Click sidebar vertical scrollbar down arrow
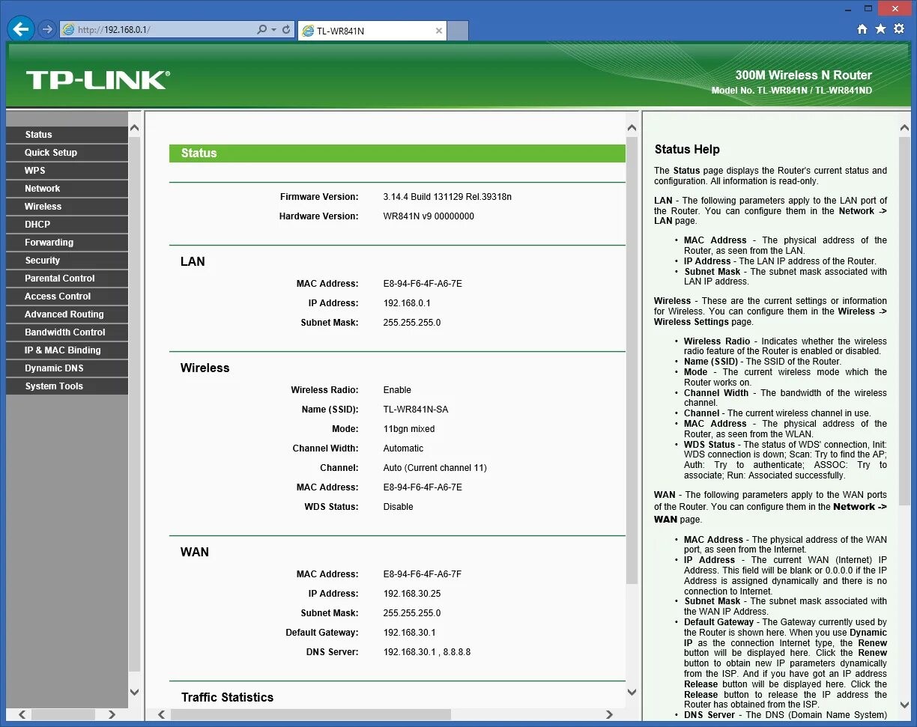 point(135,693)
